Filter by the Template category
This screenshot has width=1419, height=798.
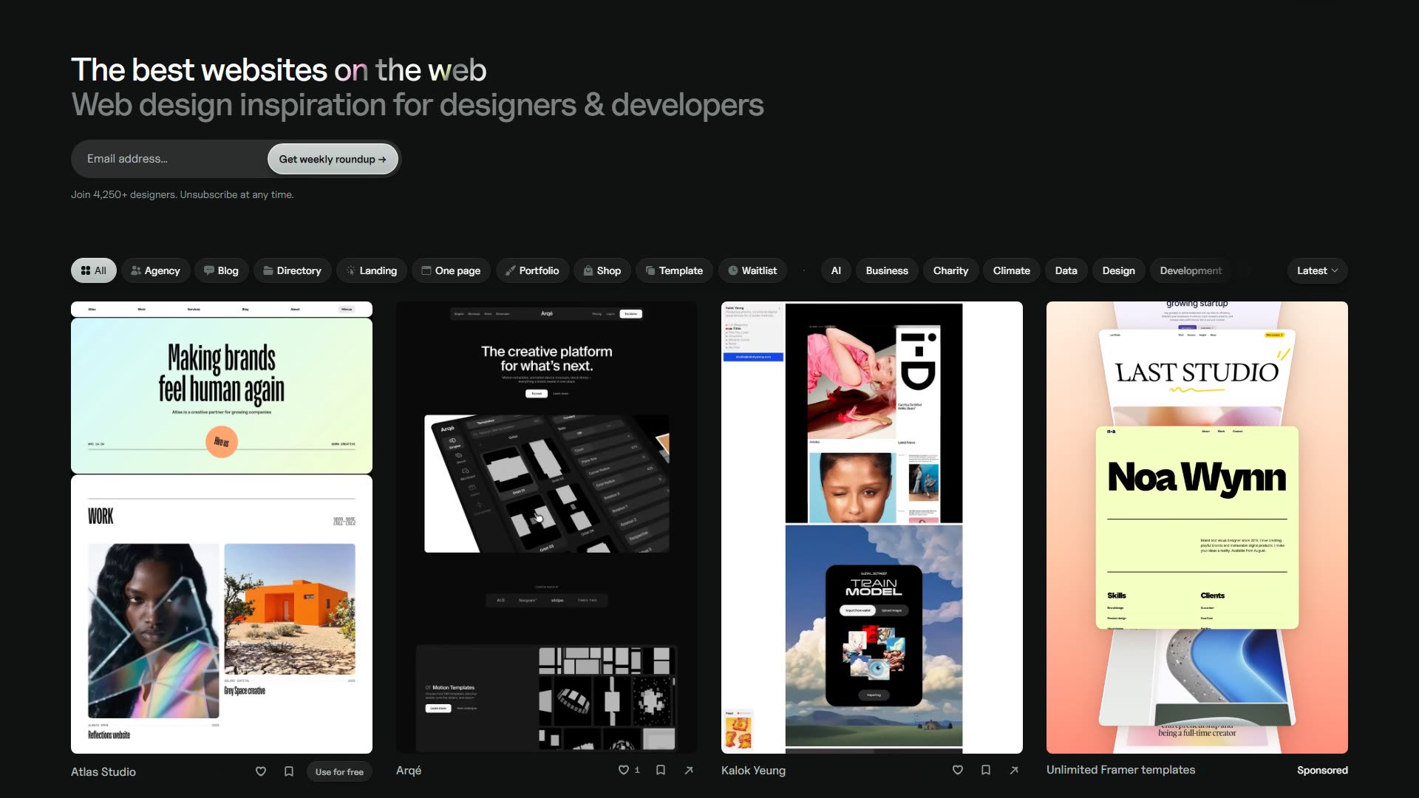[x=674, y=270]
